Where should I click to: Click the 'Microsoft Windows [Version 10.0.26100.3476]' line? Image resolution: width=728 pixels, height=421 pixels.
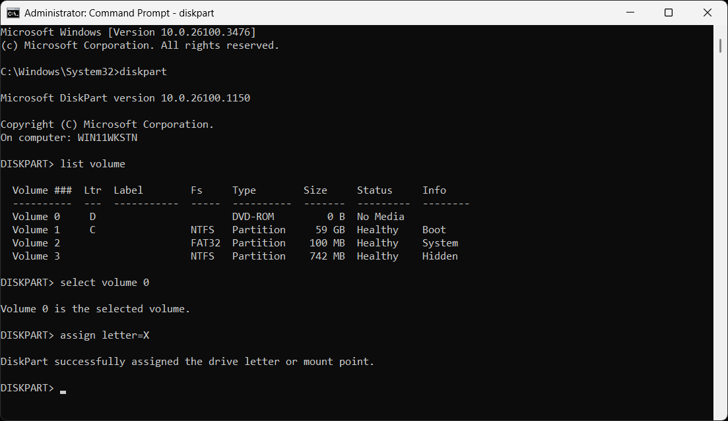click(129, 32)
